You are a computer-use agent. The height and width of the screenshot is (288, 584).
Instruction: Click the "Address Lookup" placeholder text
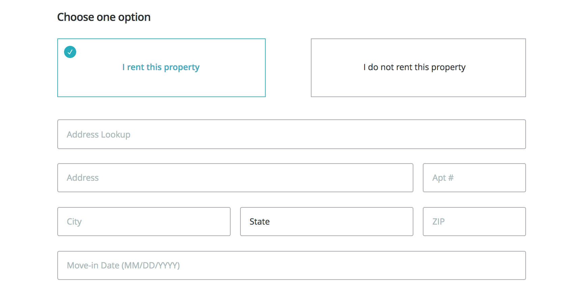click(98, 135)
